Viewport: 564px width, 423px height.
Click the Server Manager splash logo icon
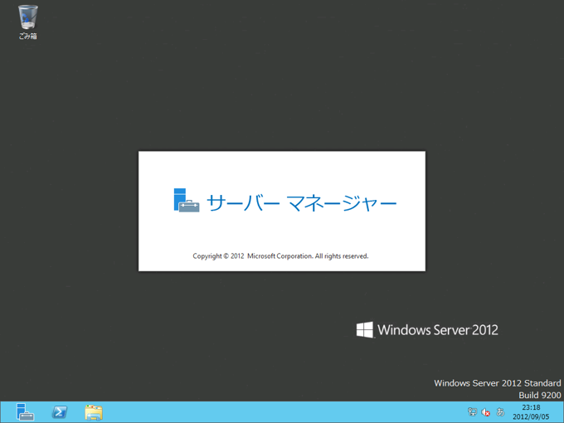(187, 201)
